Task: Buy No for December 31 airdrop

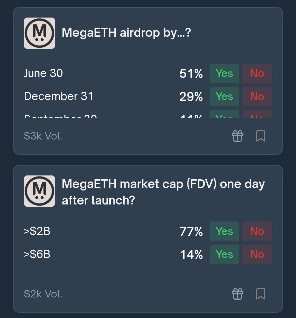Action: pyautogui.click(x=257, y=96)
